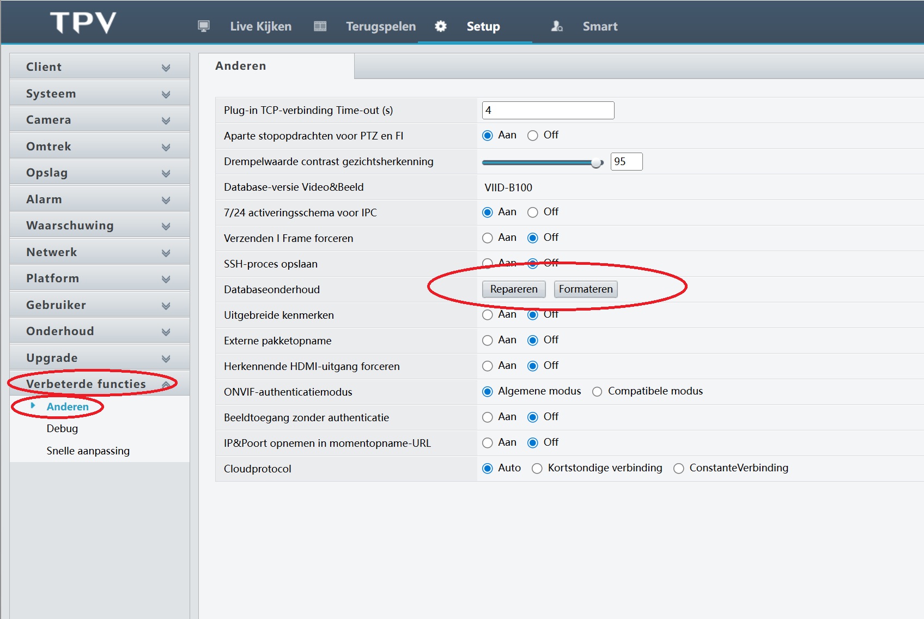Click the Live Kijken monitor icon
Image resolution: width=924 pixels, height=619 pixels.
click(x=204, y=26)
